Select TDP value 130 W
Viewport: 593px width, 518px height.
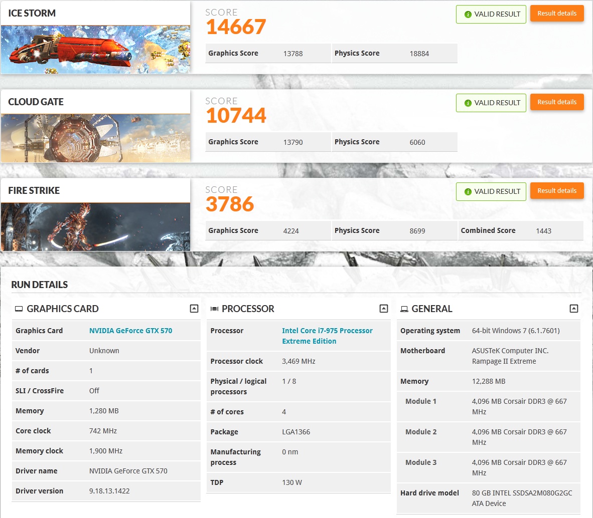click(x=292, y=482)
